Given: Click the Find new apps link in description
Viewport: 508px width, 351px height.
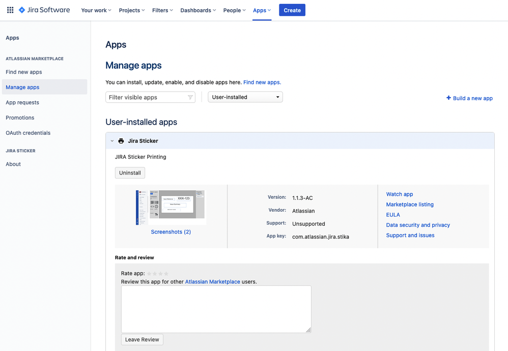Looking at the screenshot, I should tap(262, 82).
